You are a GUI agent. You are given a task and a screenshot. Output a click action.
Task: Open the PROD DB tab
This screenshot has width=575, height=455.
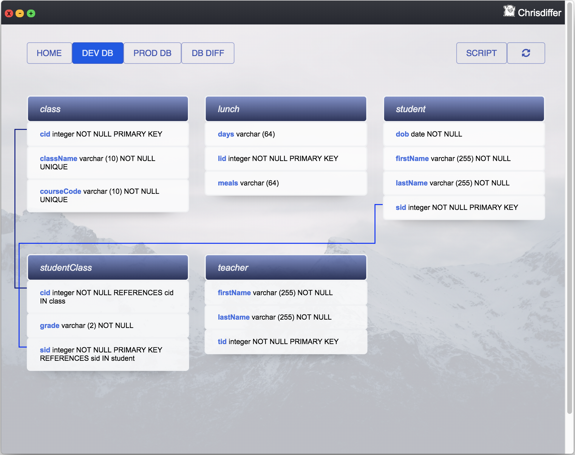[x=152, y=53]
